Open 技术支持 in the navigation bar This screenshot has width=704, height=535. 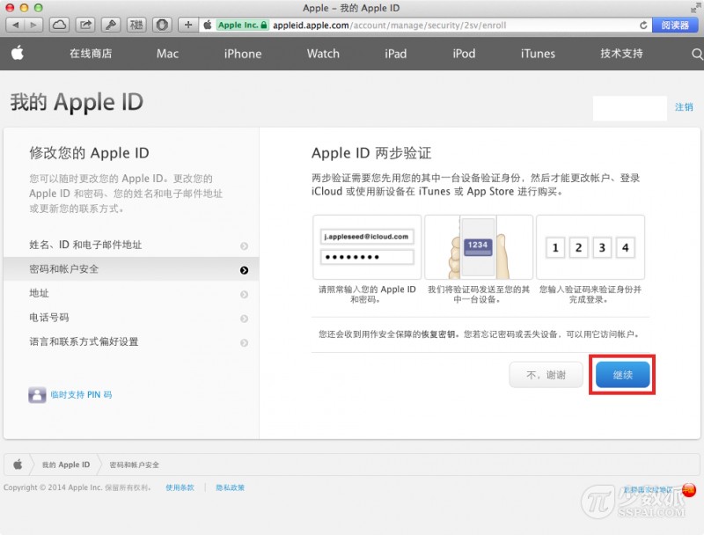[x=622, y=54]
